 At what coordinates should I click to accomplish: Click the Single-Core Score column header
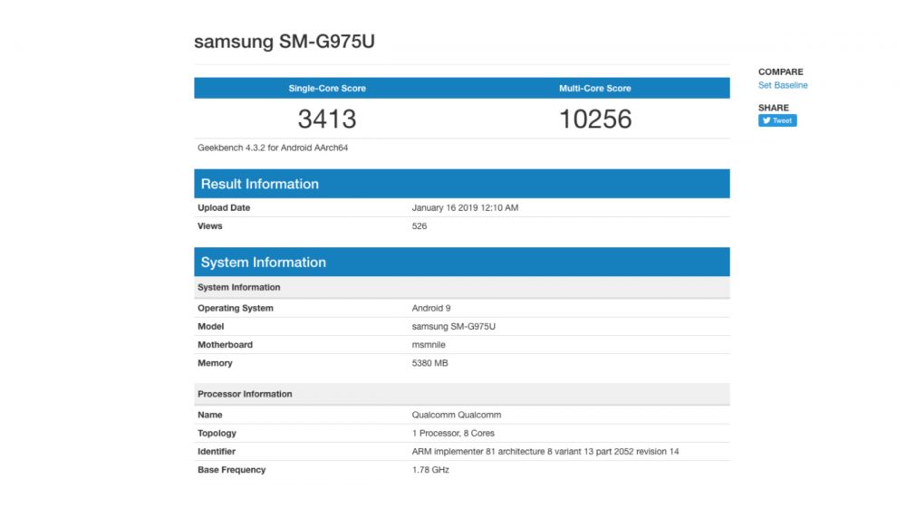[x=327, y=89]
